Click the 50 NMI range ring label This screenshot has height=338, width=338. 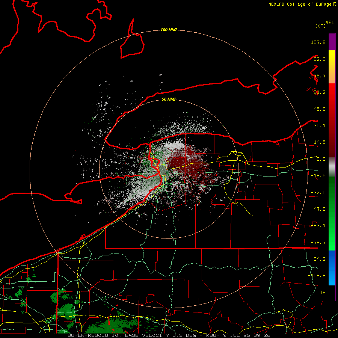(x=169, y=99)
